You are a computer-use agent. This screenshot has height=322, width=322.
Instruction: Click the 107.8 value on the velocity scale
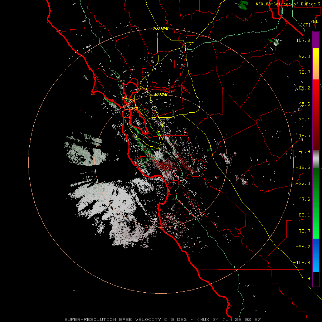(303, 40)
